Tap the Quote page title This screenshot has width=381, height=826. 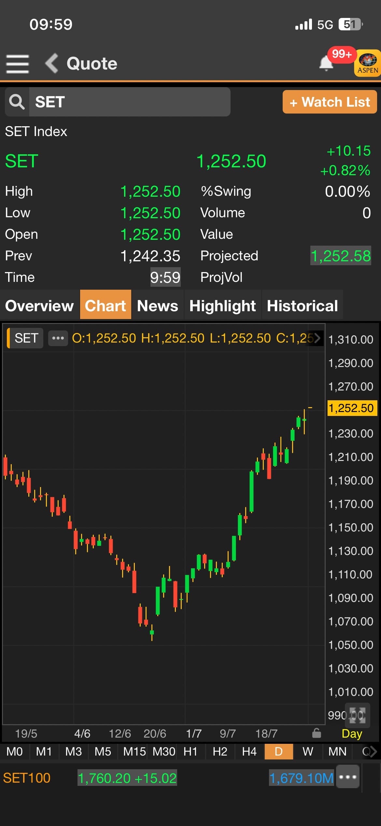point(92,63)
